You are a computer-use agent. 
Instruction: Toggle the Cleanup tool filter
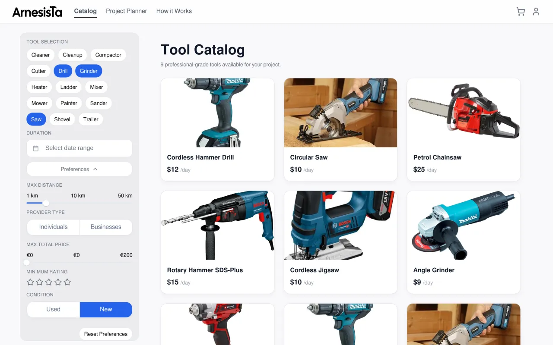(x=73, y=55)
